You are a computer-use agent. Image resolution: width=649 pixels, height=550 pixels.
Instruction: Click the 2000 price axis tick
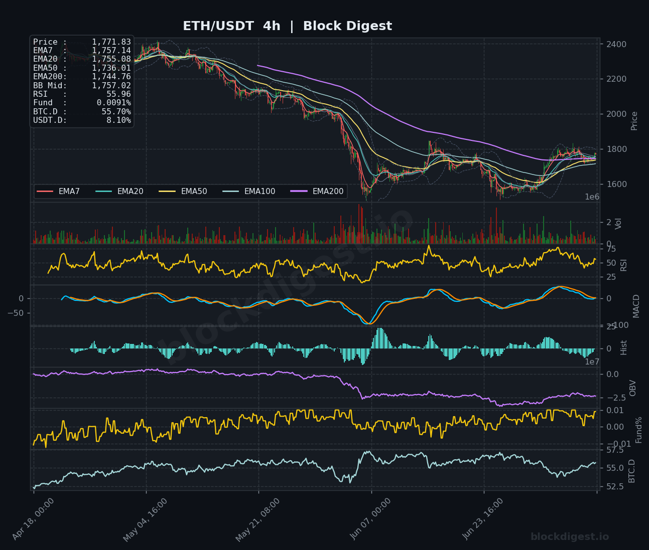tap(615, 114)
